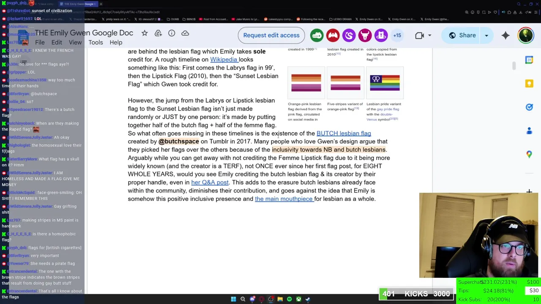Click the Share button
Screen dimensions: 541x304
pos(461,35)
